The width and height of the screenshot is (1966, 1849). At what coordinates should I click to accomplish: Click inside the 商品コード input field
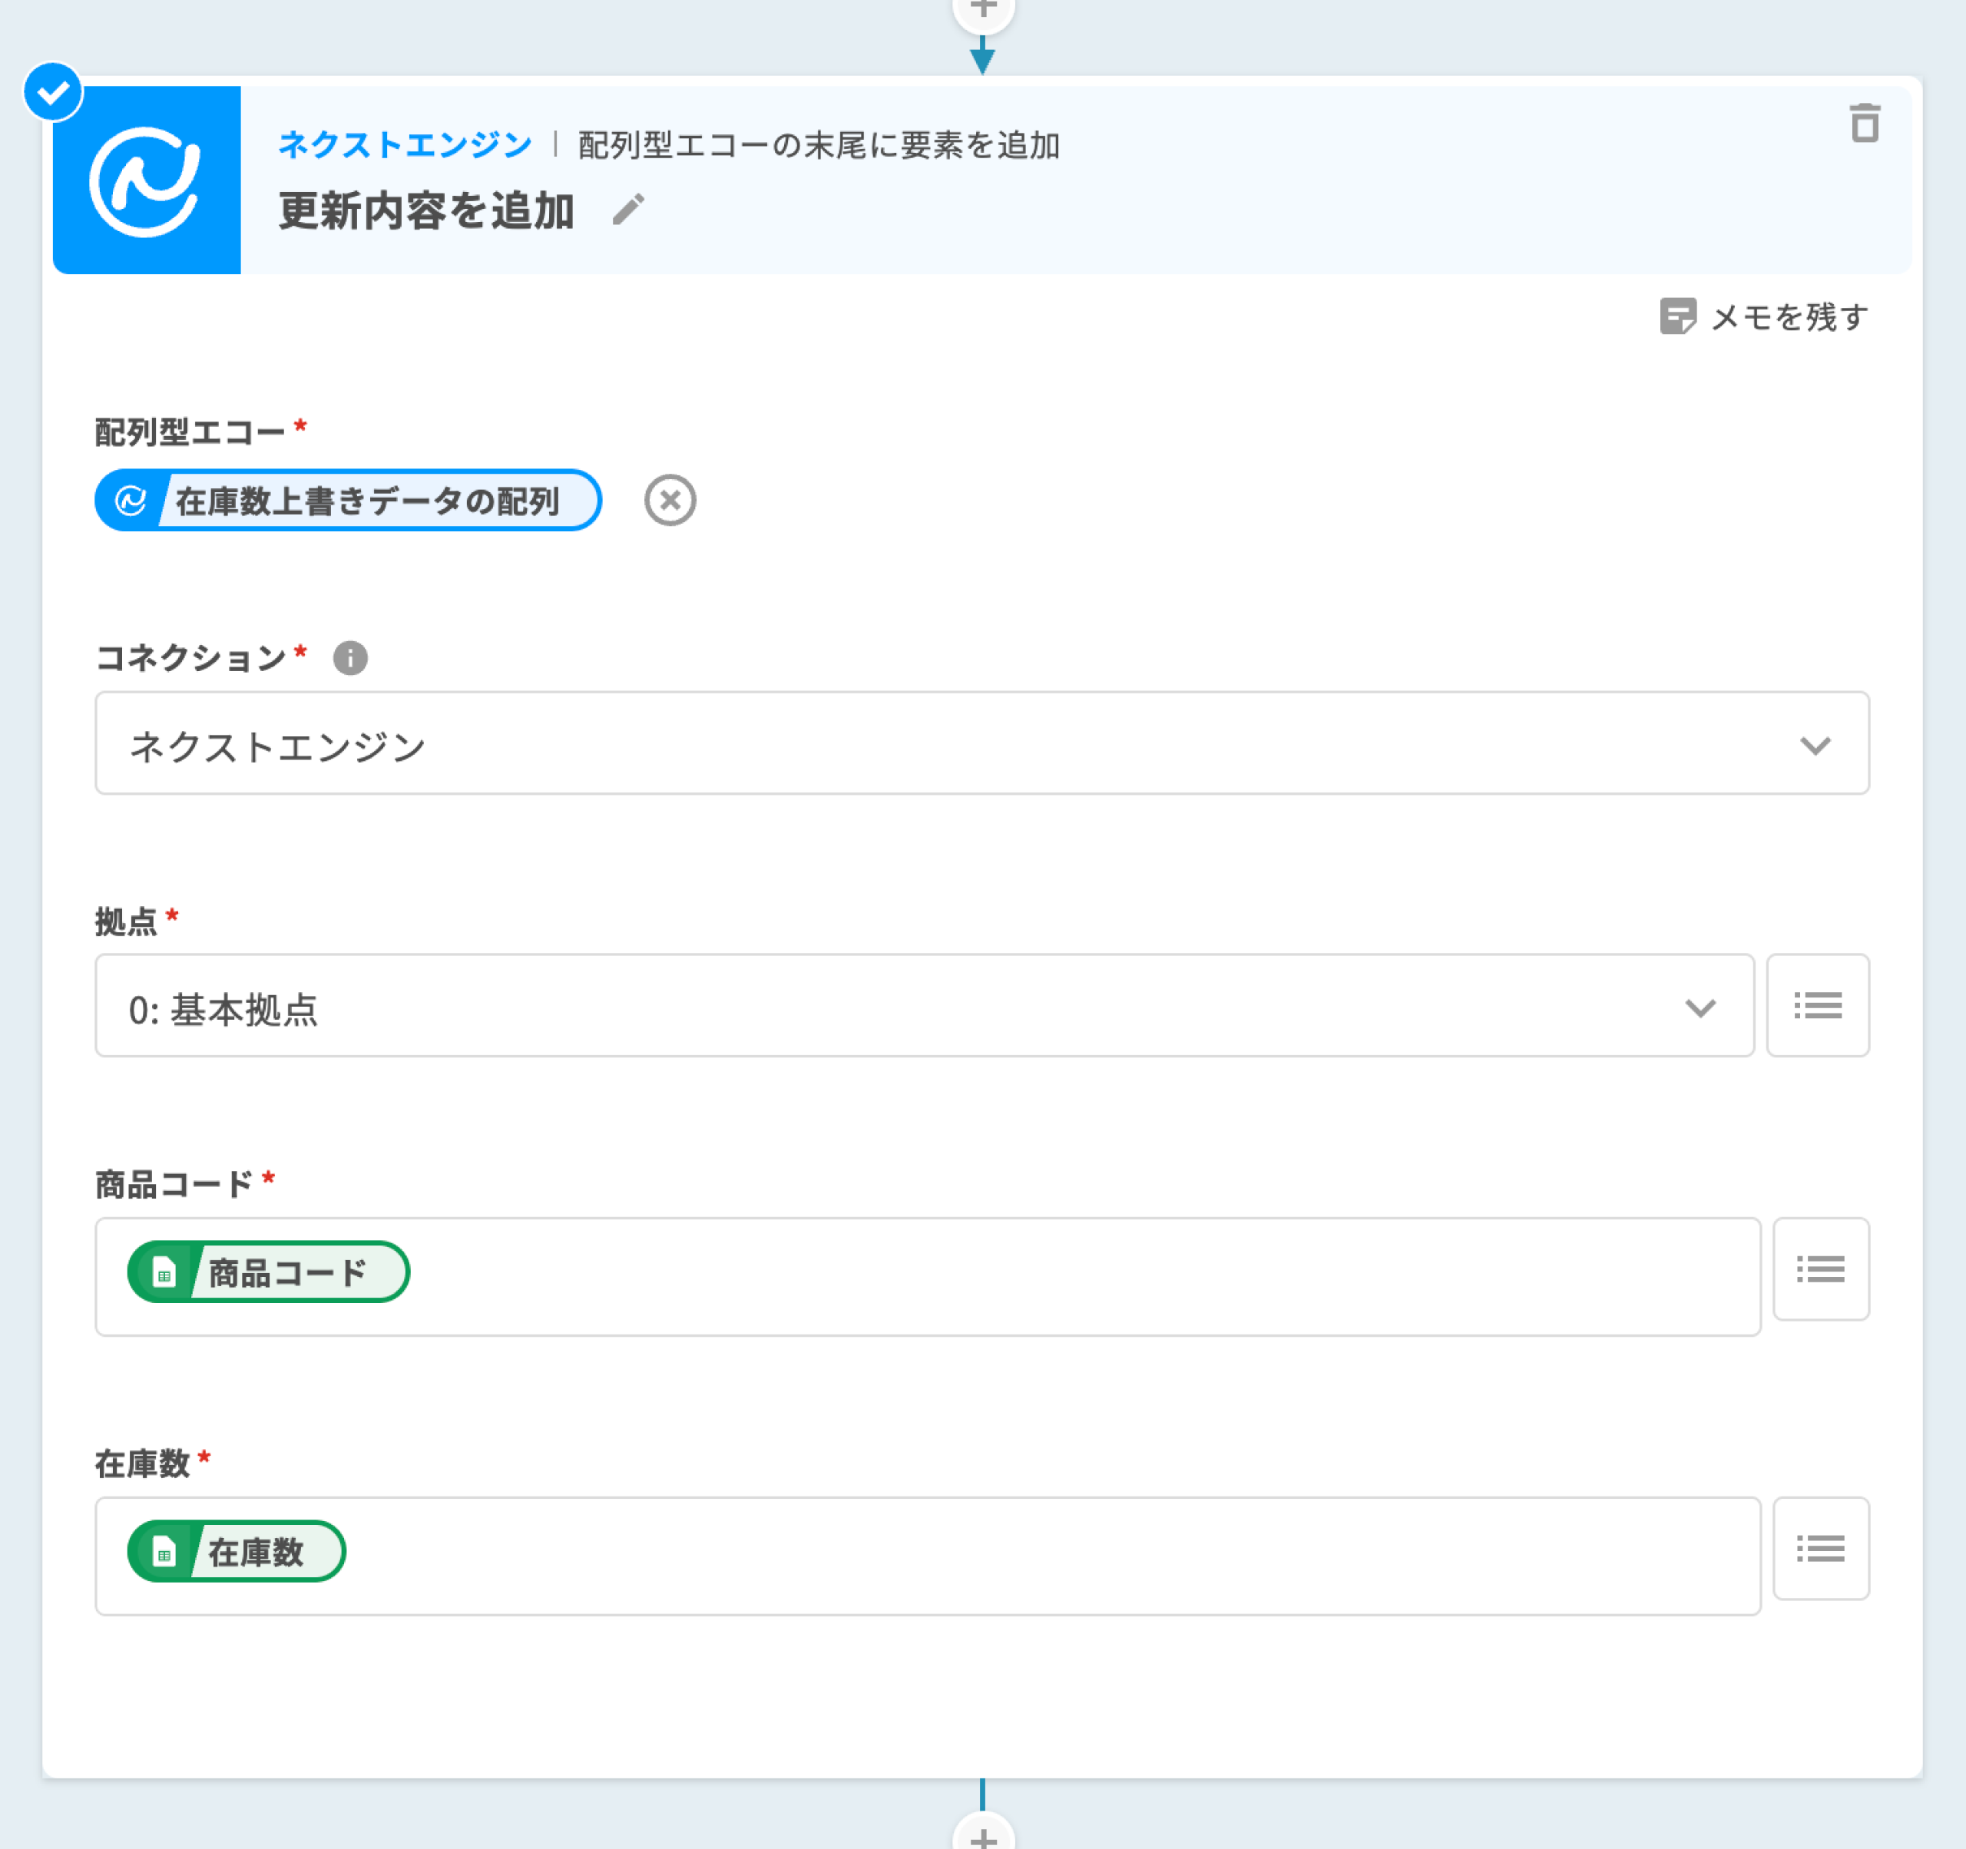[989, 1276]
